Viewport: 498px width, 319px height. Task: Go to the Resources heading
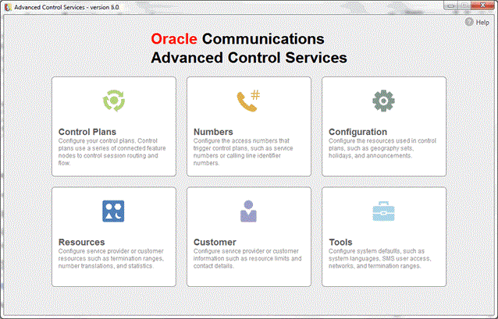tap(82, 243)
